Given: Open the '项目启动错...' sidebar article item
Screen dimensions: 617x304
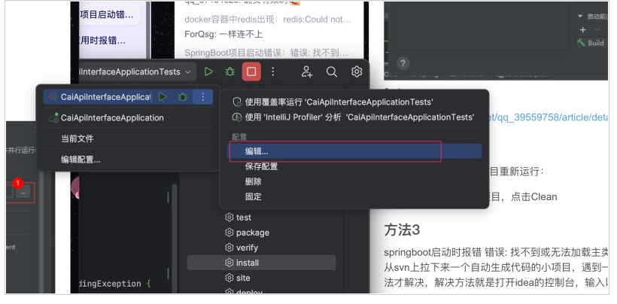Looking at the screenshot, I should click(x=106, y=15).
